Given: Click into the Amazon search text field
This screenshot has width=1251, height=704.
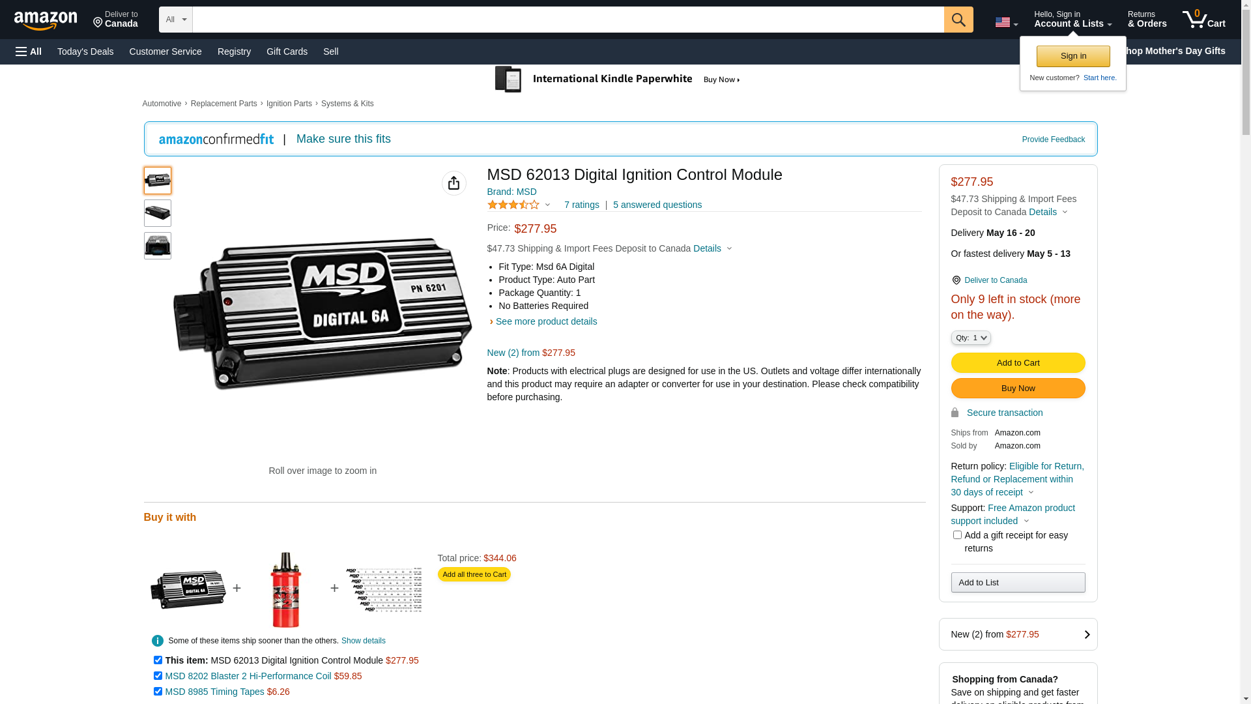Looking at the screenshot, I should pos(567,20).
